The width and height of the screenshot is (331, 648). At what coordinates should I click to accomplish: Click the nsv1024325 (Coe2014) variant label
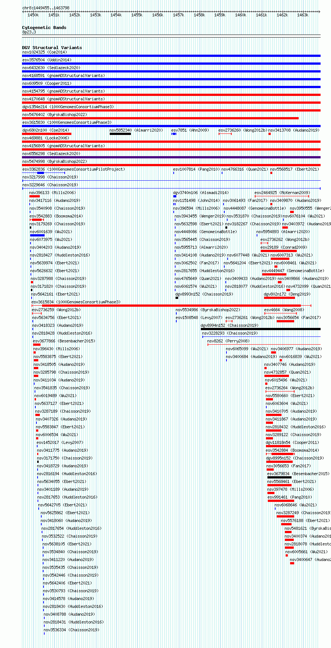(x=45, y=52)
